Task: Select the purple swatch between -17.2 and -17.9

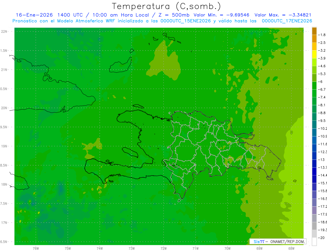Action: click(x=314, y=210)
